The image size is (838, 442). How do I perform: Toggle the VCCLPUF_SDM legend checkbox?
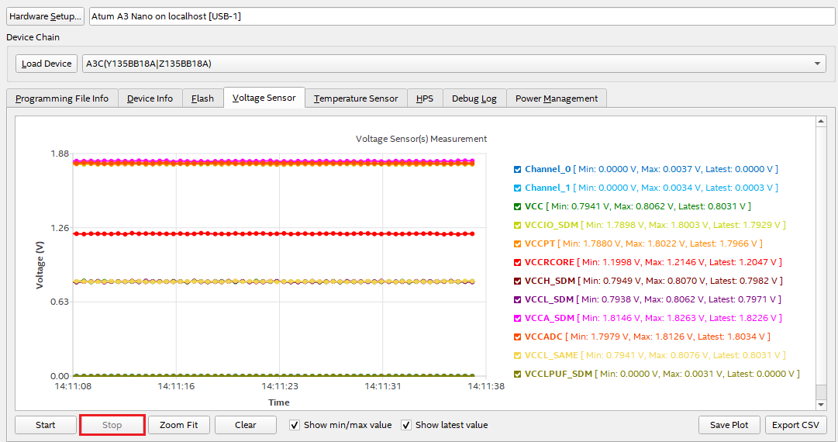click(x=518, y=374)
